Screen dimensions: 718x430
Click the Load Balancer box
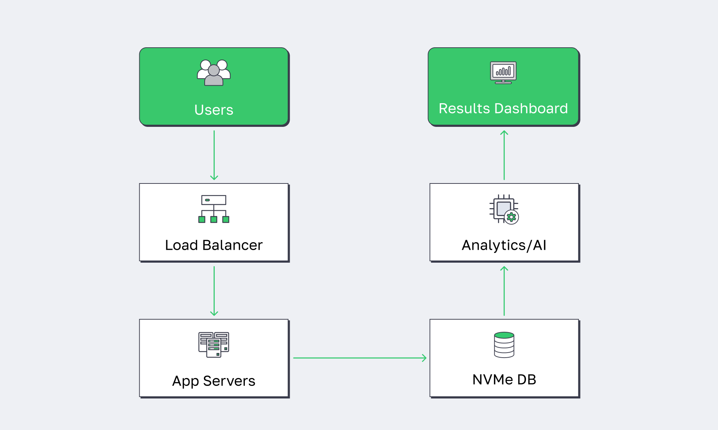pyautogui.click(x=214, y=222)
